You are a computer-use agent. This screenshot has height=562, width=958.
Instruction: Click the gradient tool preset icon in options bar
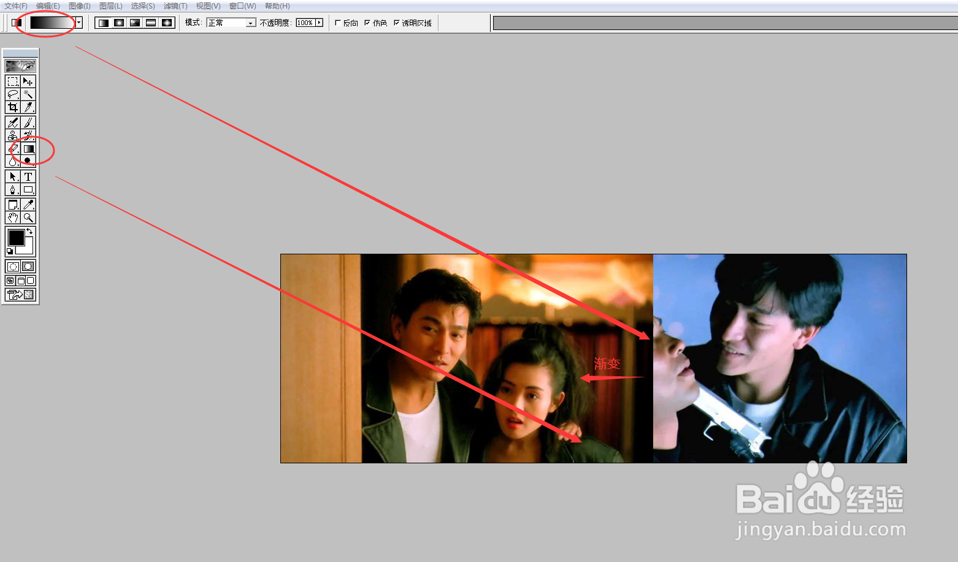(17, 23)
